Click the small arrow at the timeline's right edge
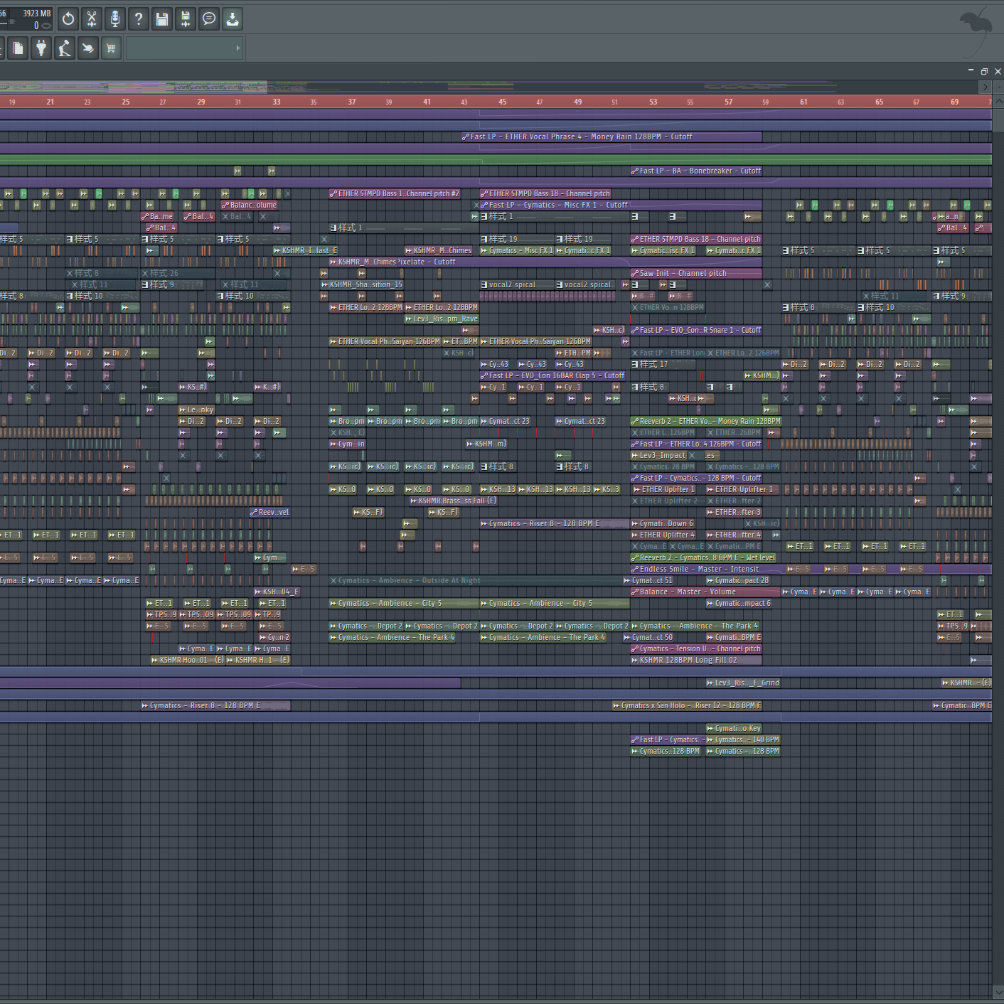Screen dimensions: 1004x1004 [986, 87]
